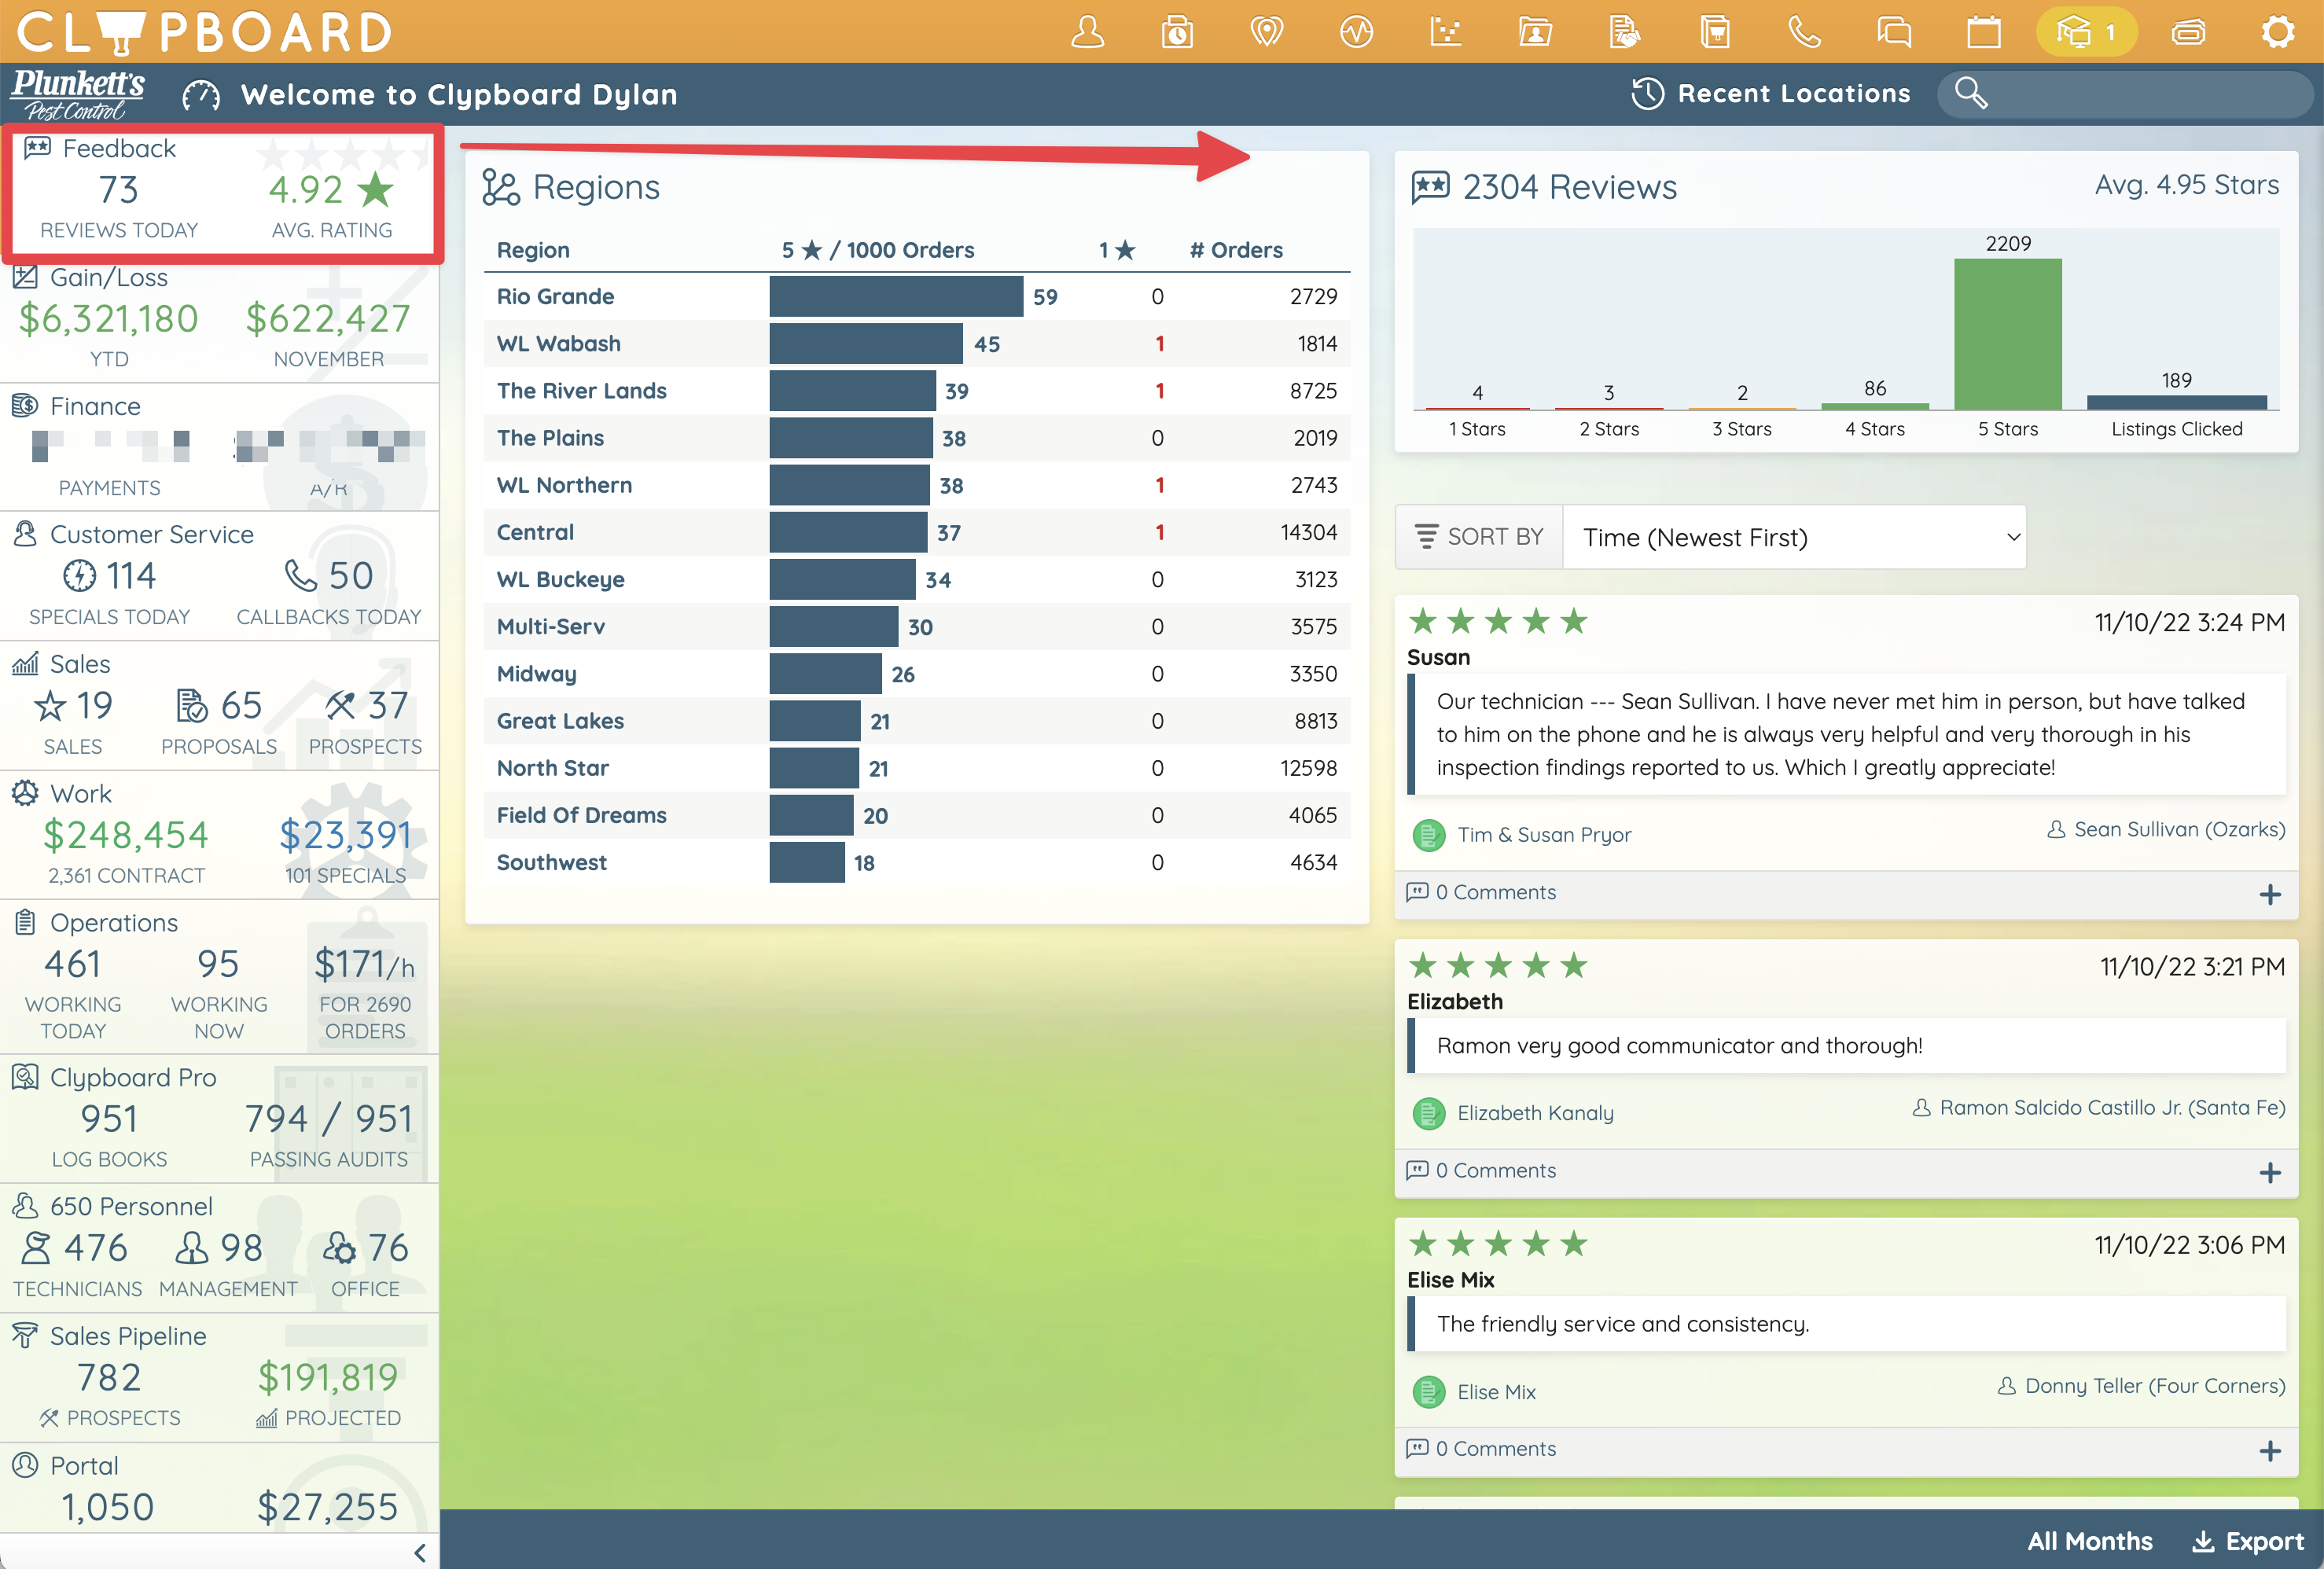Open customer Tim & Susan Pryor

(1543, 835)
